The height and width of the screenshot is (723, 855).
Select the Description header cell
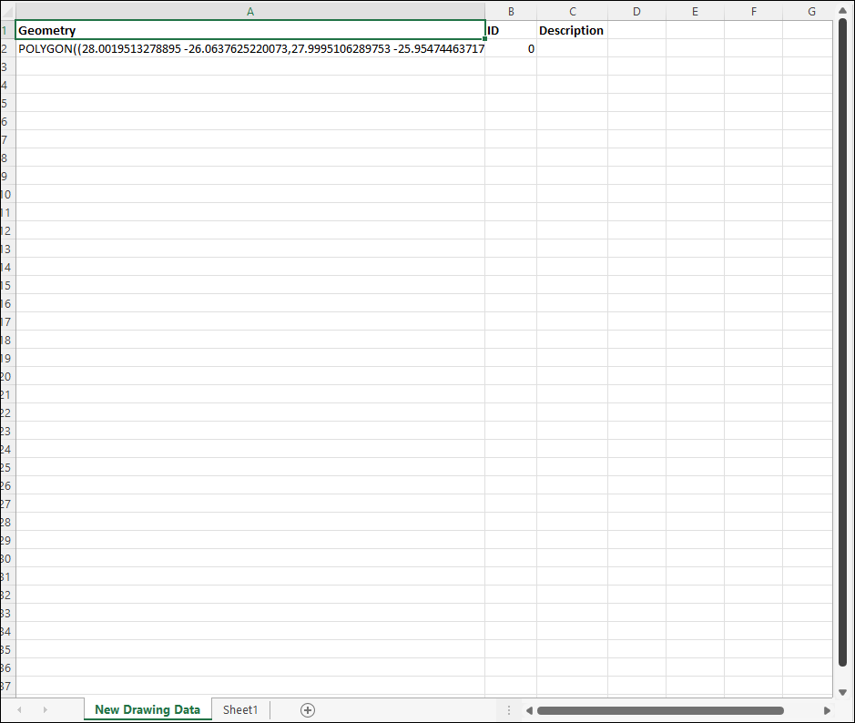pyautogui.click(x=572, y=30)
